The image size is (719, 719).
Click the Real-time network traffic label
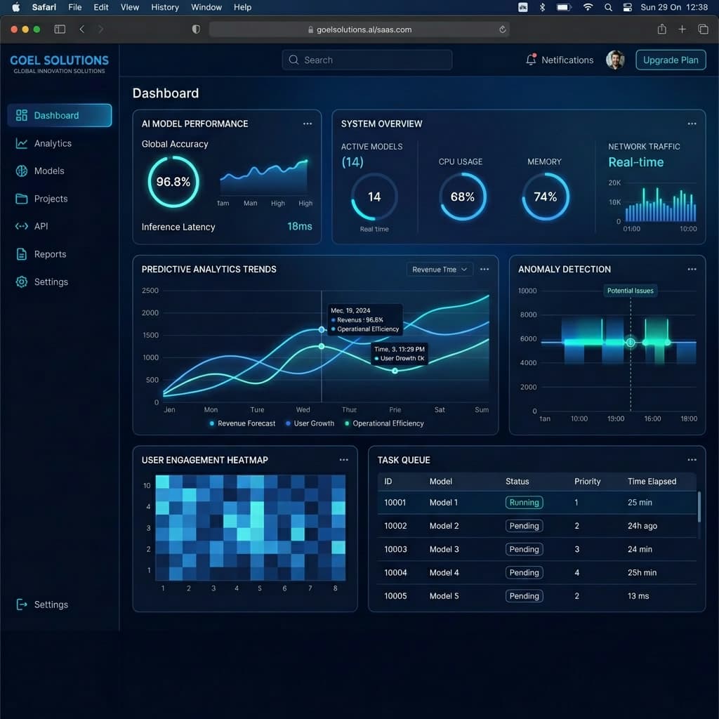(635, 162)
